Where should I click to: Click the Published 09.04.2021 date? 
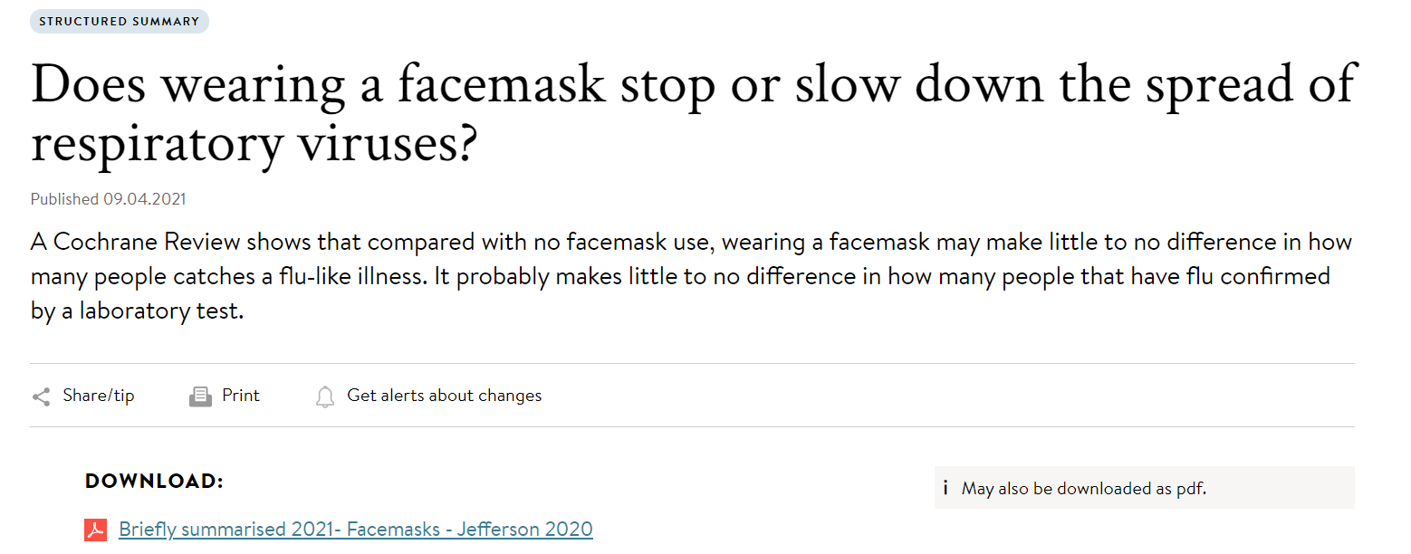[x=109, y=199]
